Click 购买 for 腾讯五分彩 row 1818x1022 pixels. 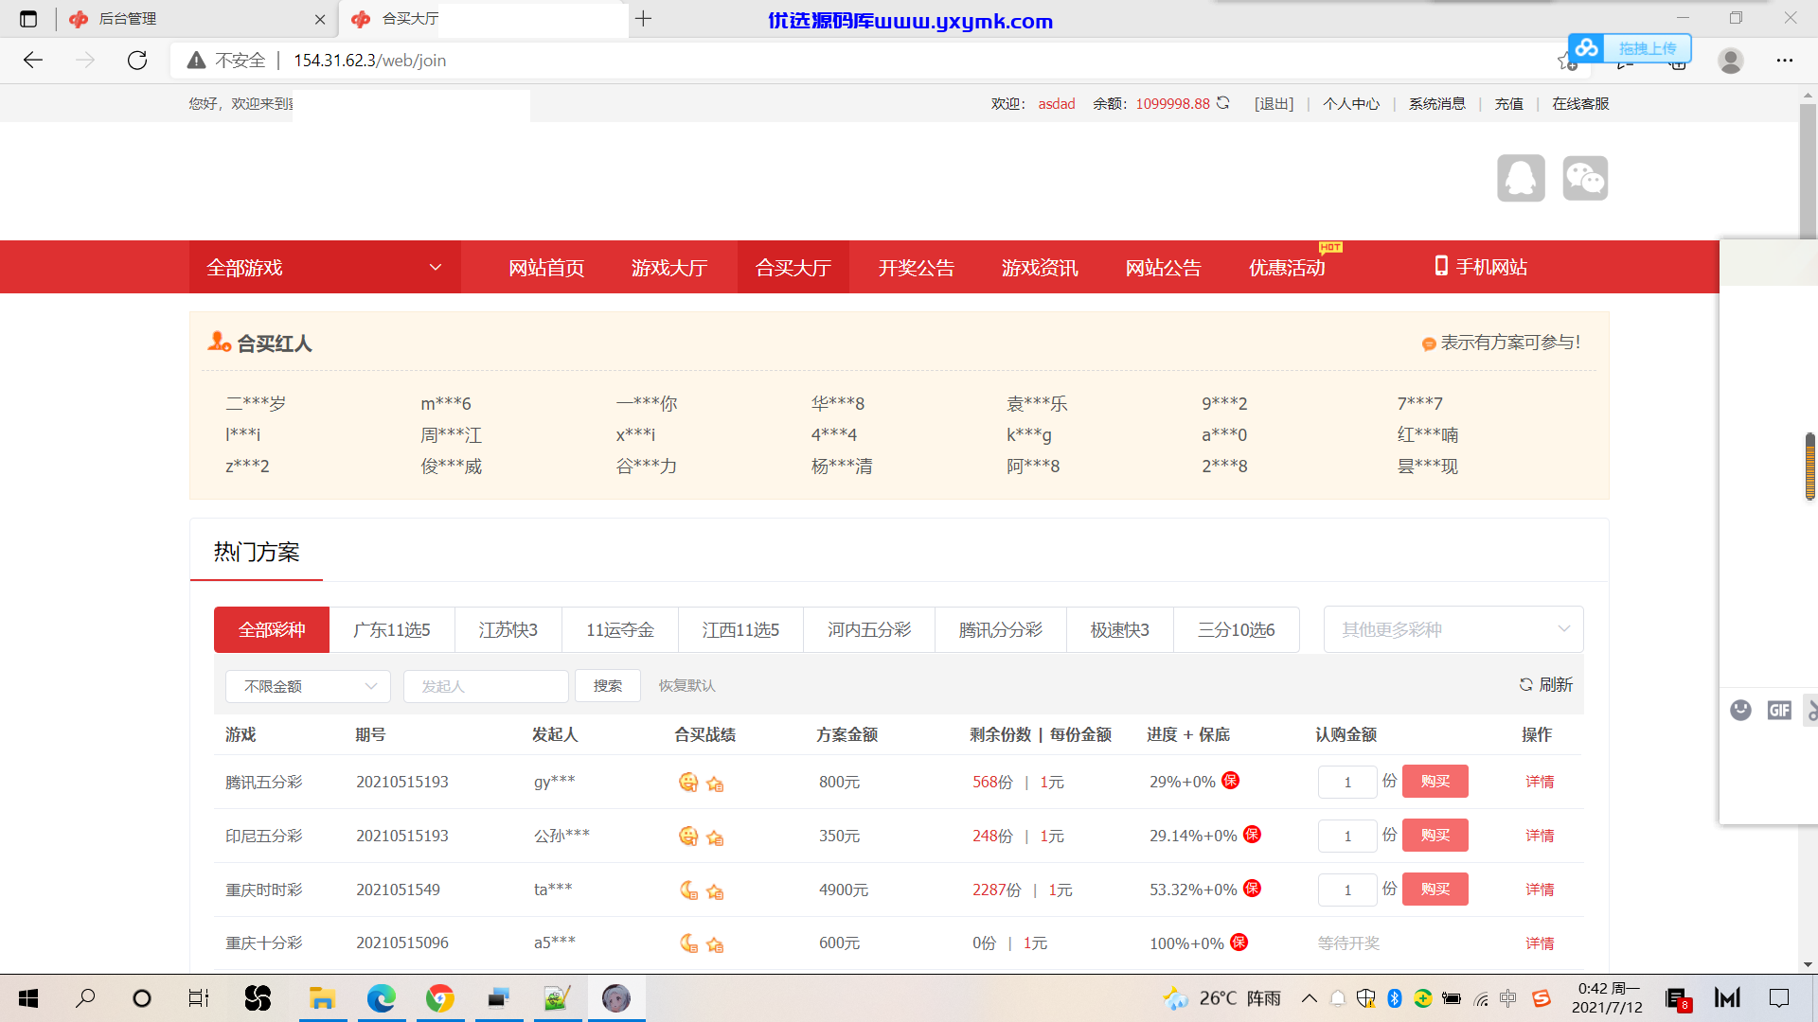[x=1435, y=782]
